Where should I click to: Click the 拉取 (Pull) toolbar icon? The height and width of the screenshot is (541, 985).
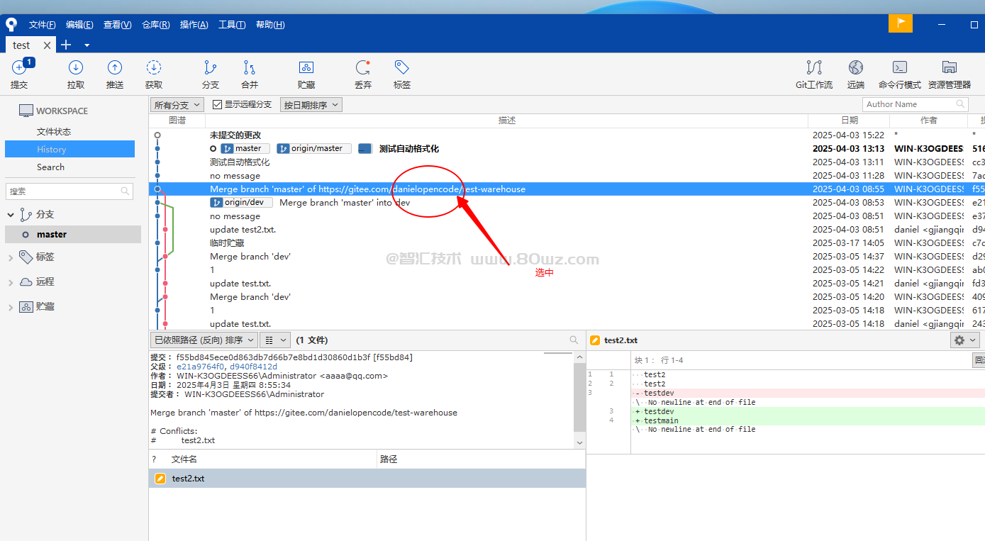(x=76, y=73)
